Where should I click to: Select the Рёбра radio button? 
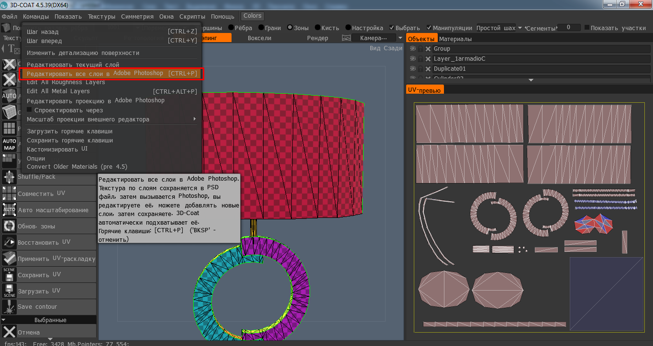(231, 28)
